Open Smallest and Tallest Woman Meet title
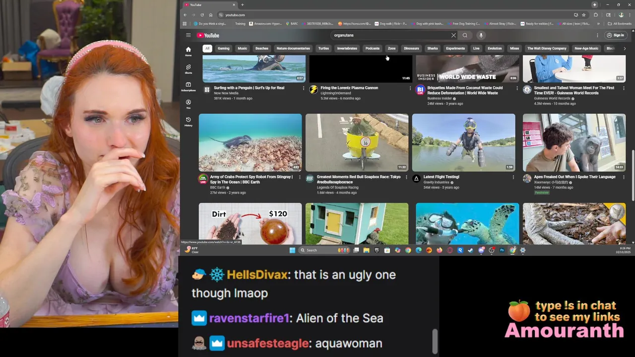 click(x=574, y=90)
